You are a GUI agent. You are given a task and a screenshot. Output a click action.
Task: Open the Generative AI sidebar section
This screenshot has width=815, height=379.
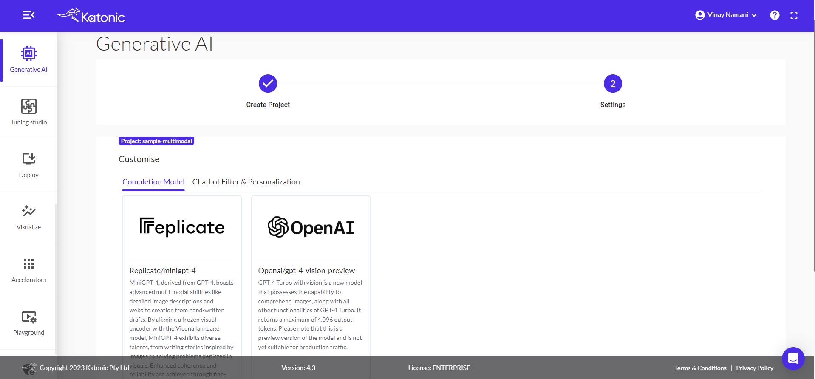(28, 59)
